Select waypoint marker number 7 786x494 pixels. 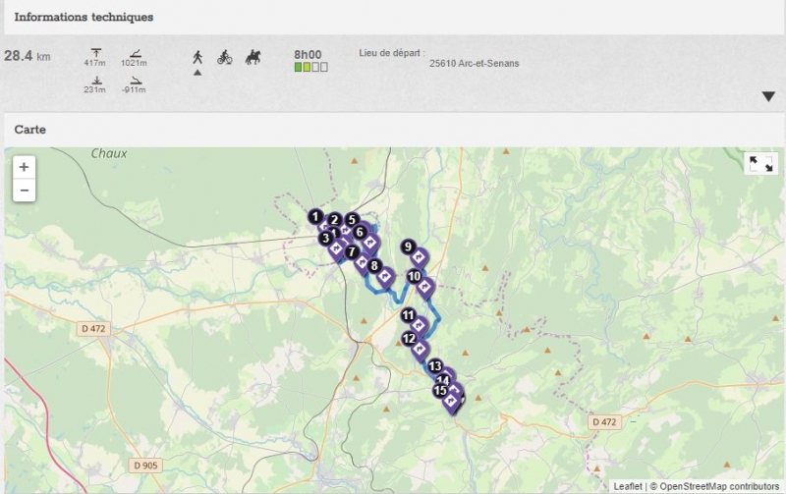352,251
